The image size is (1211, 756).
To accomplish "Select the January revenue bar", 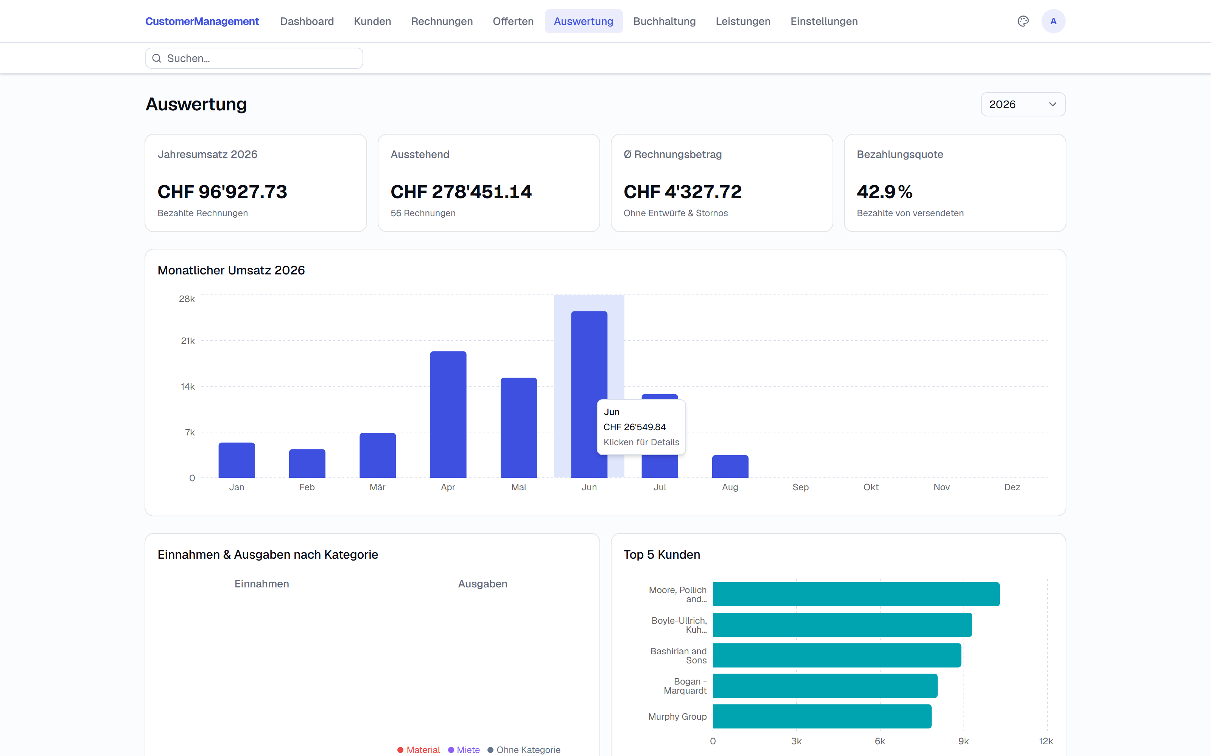I will 237,460.
